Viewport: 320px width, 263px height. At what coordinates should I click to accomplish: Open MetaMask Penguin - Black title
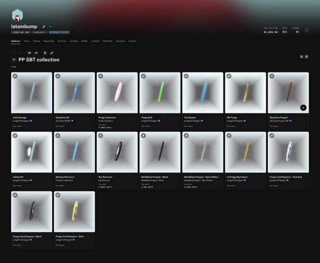(x=155, y=177)
